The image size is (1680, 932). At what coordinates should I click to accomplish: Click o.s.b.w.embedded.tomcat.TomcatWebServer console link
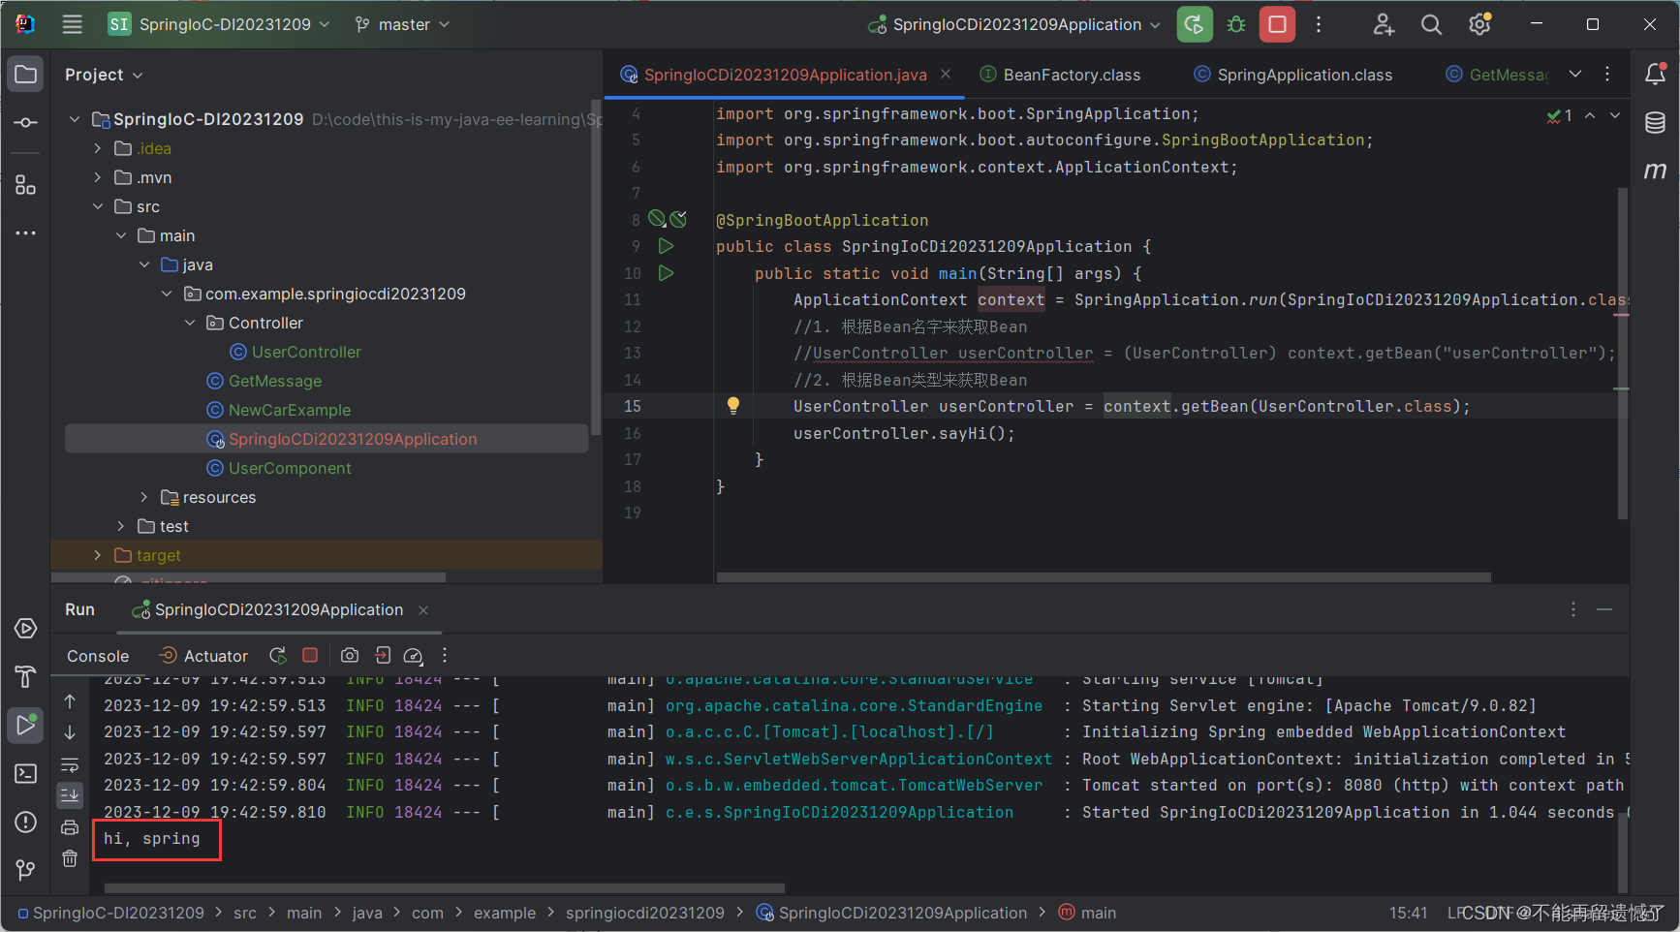854,785
